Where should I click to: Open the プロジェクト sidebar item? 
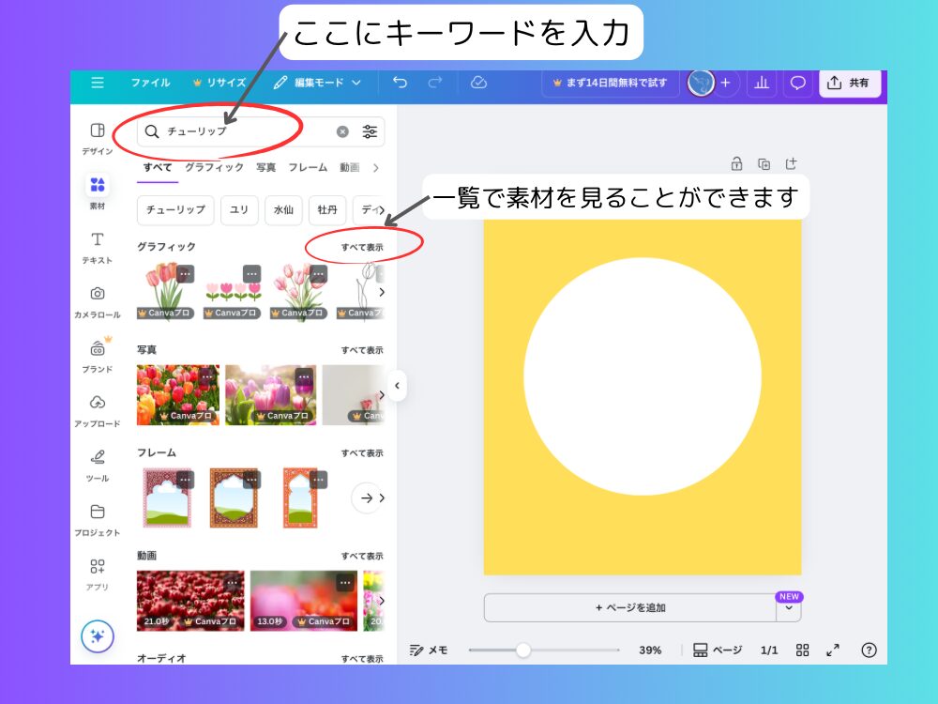[98, 520]
